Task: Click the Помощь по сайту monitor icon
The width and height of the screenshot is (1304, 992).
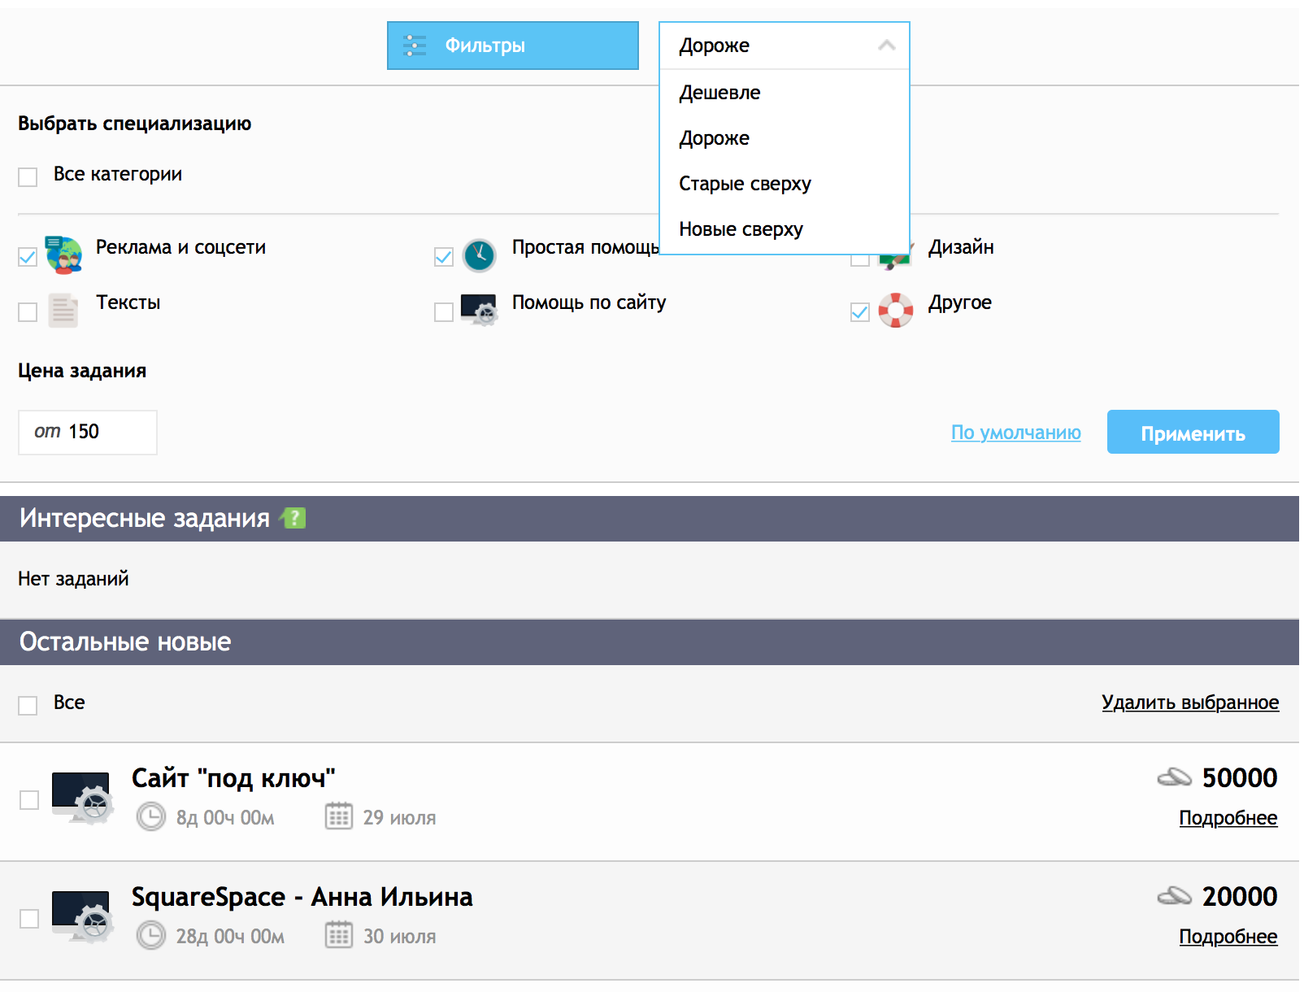Action: [x=479, y=310]
